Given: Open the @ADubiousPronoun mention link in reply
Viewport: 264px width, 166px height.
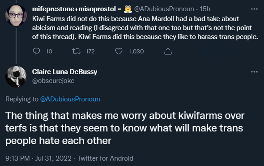Looking at the screenshot, I should [x=70, y=99].
